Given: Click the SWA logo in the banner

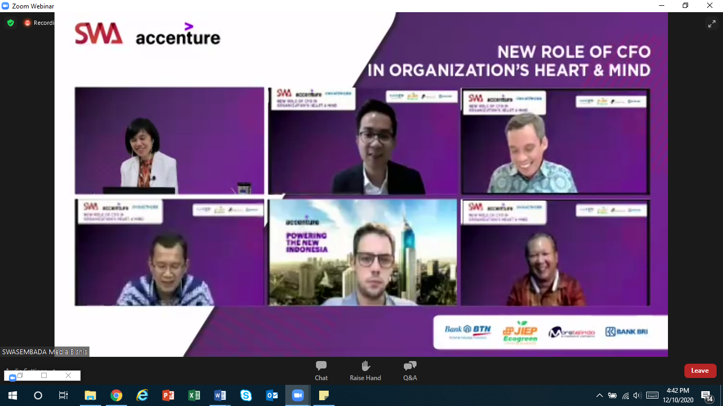Looking at the screenshot, I should [98, 33].
